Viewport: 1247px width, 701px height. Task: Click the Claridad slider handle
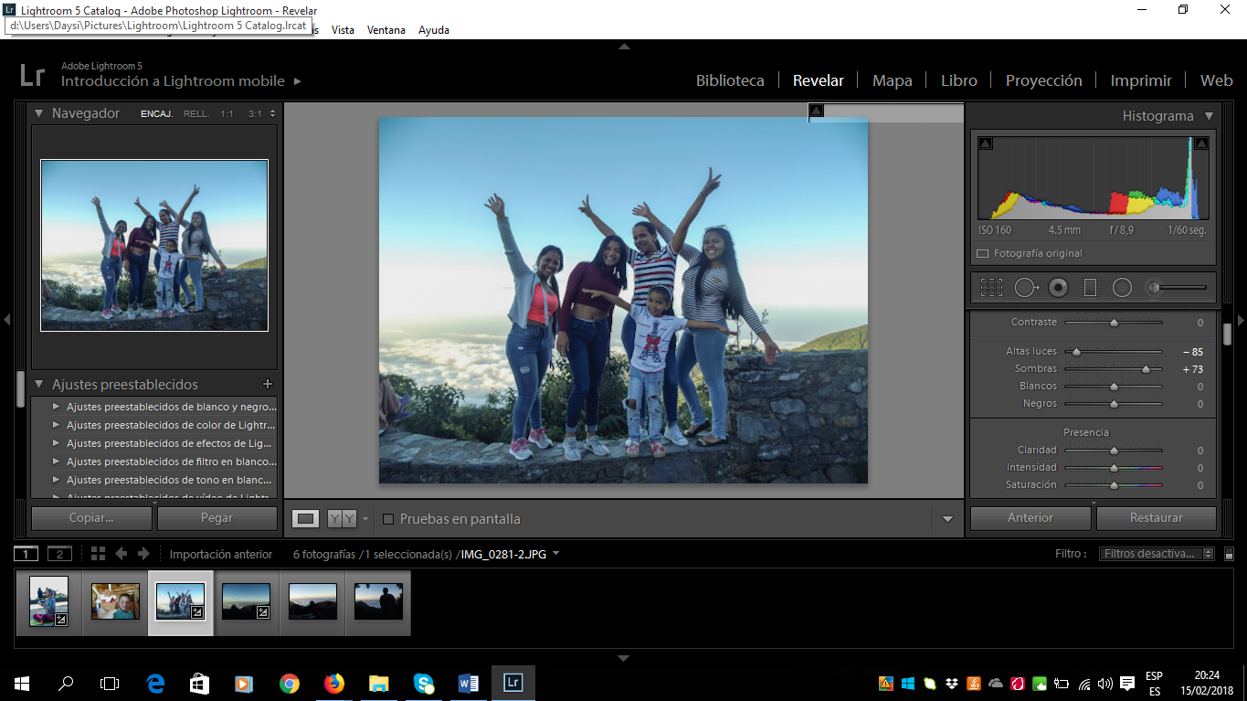pyautogui.click(x=1114, y=451)
